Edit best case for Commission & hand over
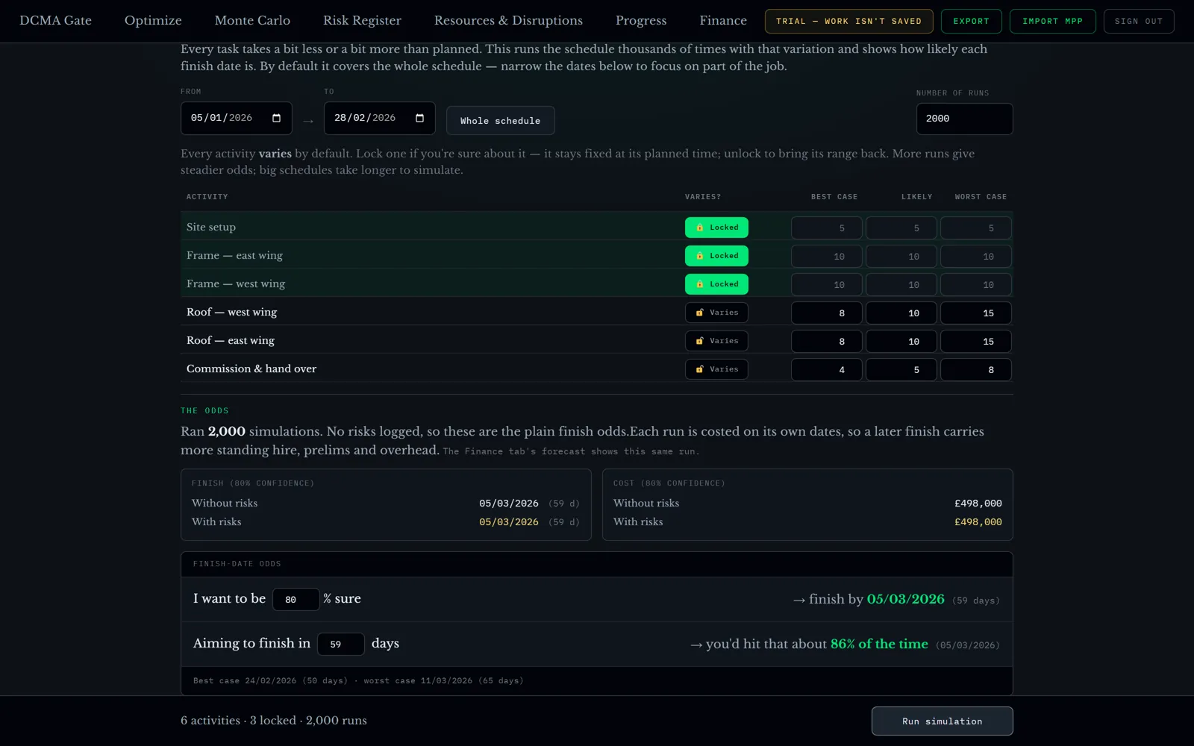This screenshot has height=746, width=1194. tap(827, 370)
